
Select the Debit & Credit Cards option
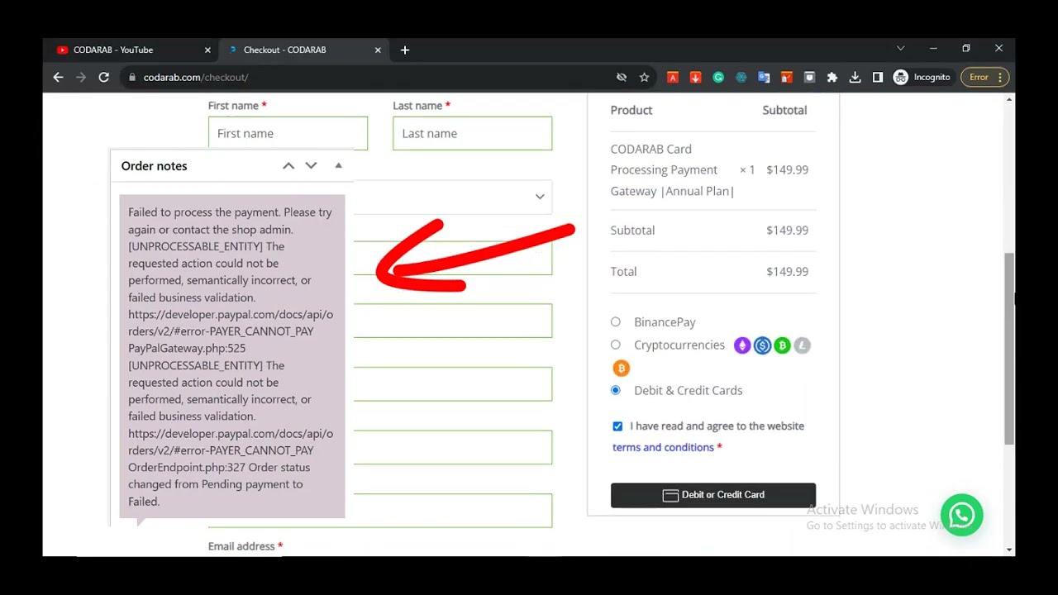pos(616,390)
